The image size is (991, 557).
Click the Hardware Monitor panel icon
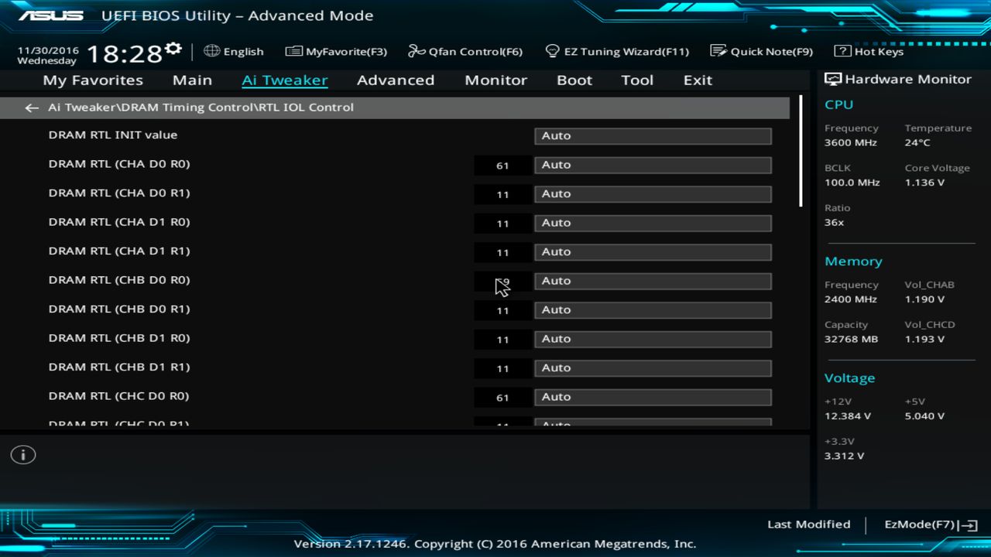[x=833, y=78]
